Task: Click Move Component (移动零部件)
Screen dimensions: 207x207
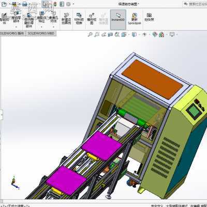Action: [16, 17]
